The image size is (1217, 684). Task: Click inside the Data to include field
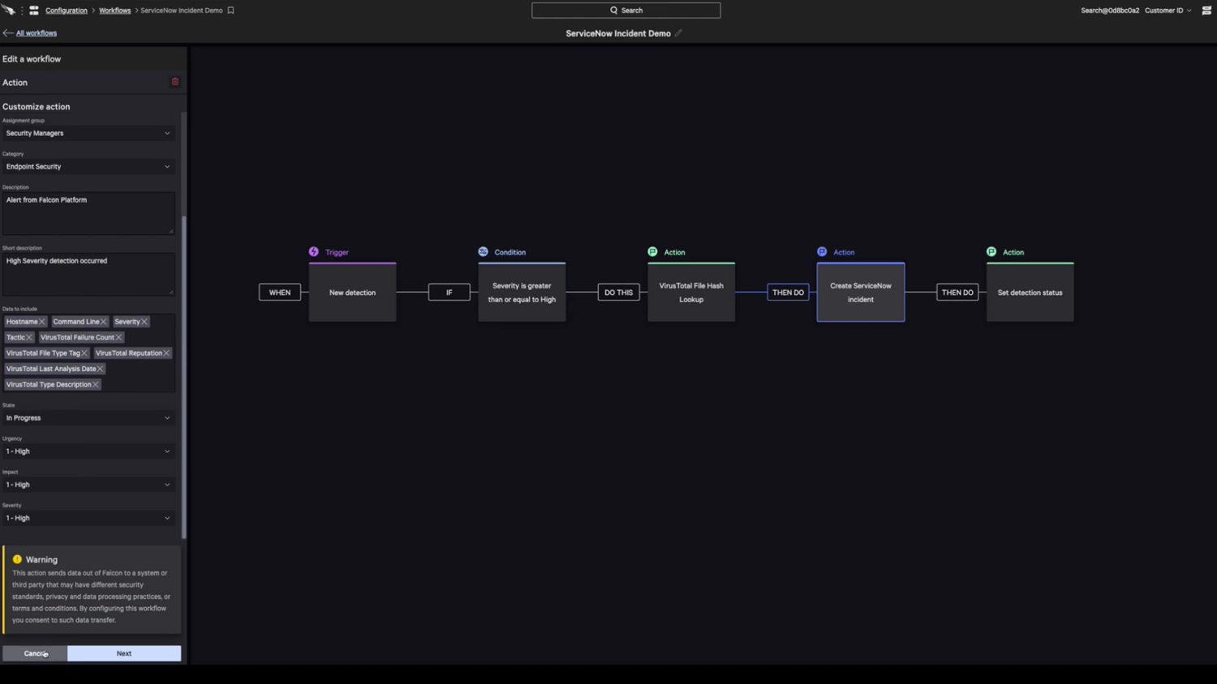pyautogui.click(x=88, y=353)
